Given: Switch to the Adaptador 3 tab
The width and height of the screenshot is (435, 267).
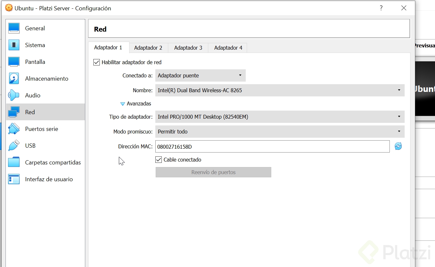Looking at the screenshot, I should 188,48.
